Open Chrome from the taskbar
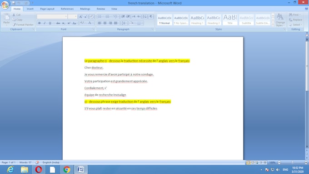 tap(67, 169)
